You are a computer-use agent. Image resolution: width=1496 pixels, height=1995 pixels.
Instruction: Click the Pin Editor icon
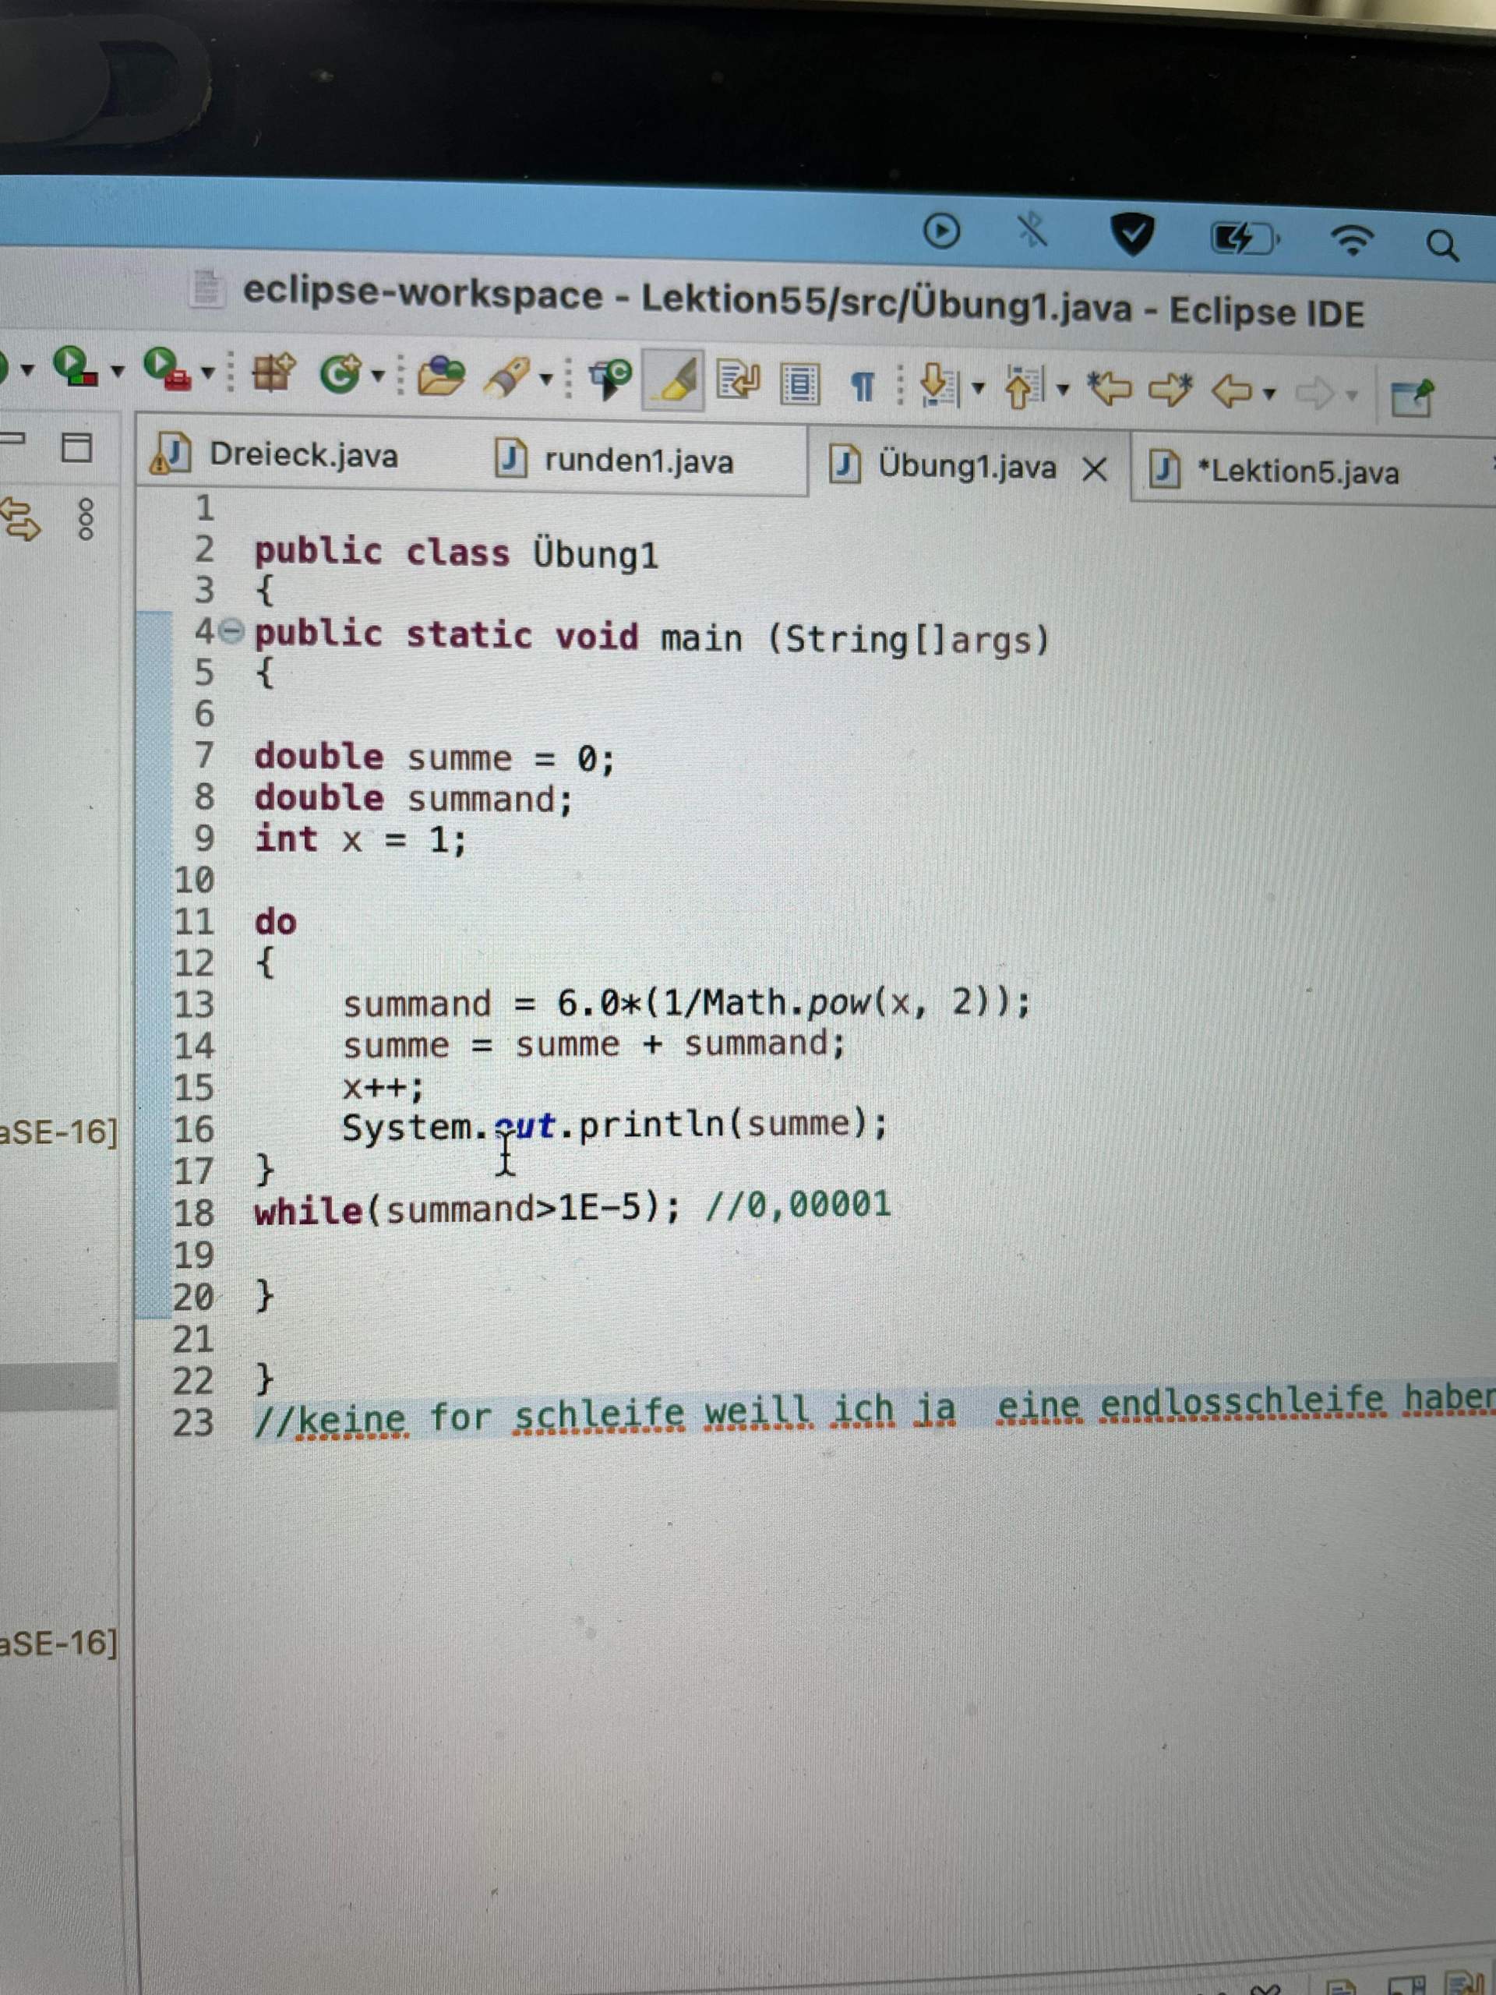tap(1411, 397)
